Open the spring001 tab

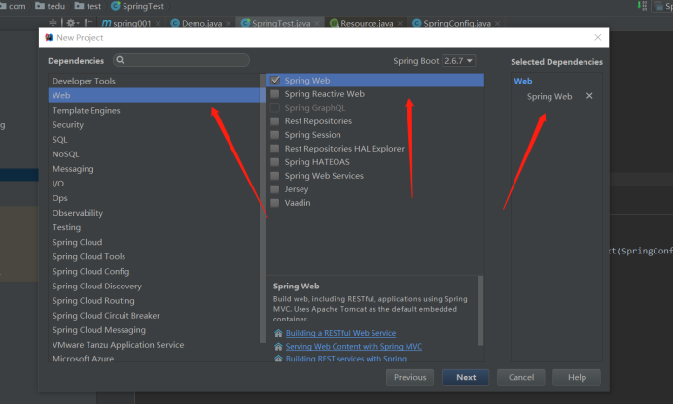131,23
